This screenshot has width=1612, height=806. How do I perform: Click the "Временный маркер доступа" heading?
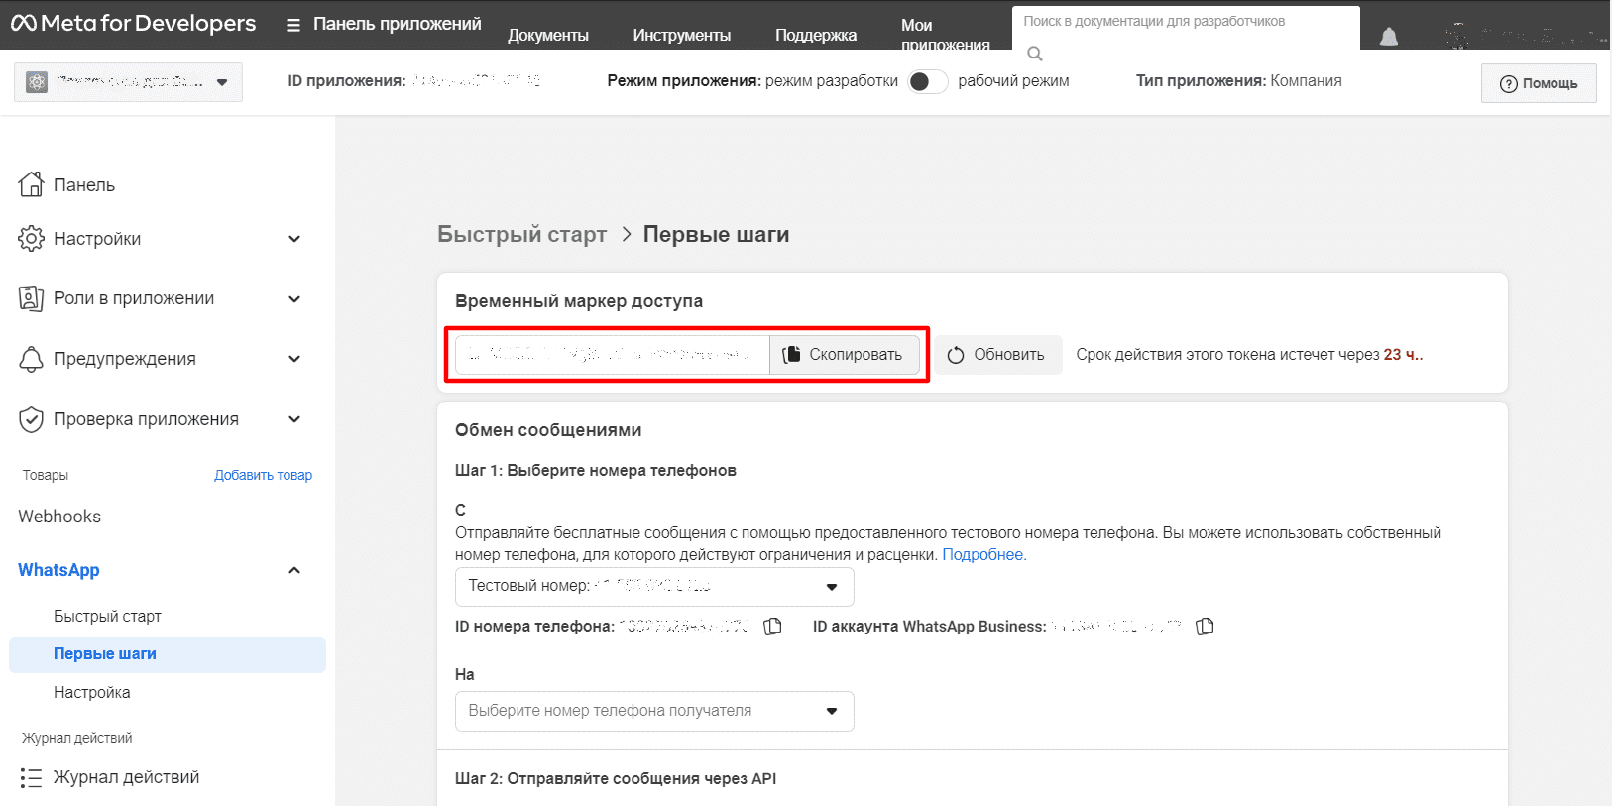[x=579, y=301]
